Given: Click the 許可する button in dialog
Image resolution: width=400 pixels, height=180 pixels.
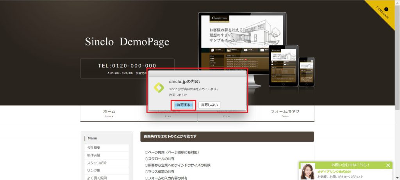Looking at the screenshot, I should coord(184,105).
